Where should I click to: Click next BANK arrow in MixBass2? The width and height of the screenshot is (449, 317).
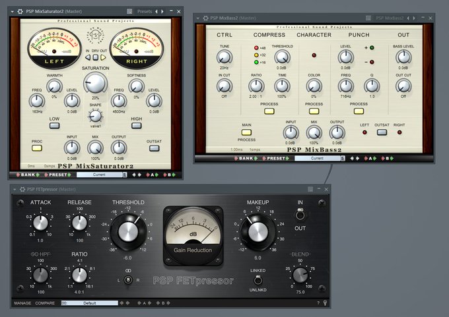pyautogui.click(x=256, y=158)
